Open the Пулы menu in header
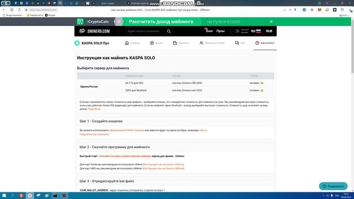The width and height of the screenshot is (354, 199). pyautogui.click(x=220, y=31)
